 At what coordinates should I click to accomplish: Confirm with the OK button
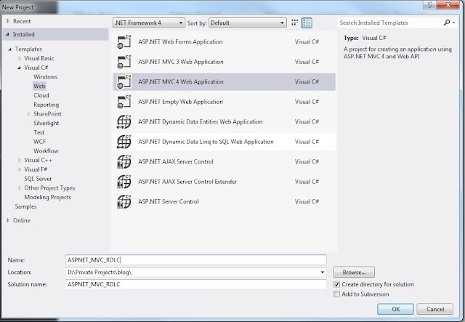click(x=395, y=309)
